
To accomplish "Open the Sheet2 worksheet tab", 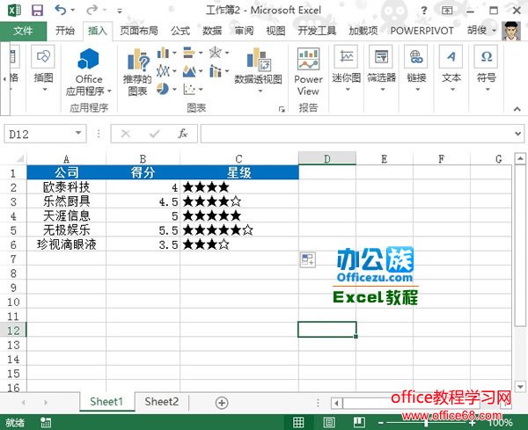I will click(162, 402).
